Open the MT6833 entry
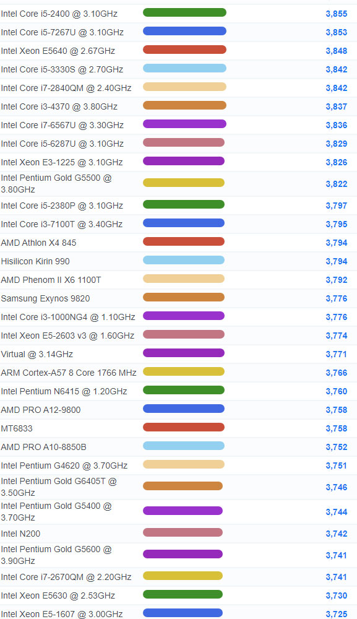Viewport: 357px width, 619px height. (17, 428)
